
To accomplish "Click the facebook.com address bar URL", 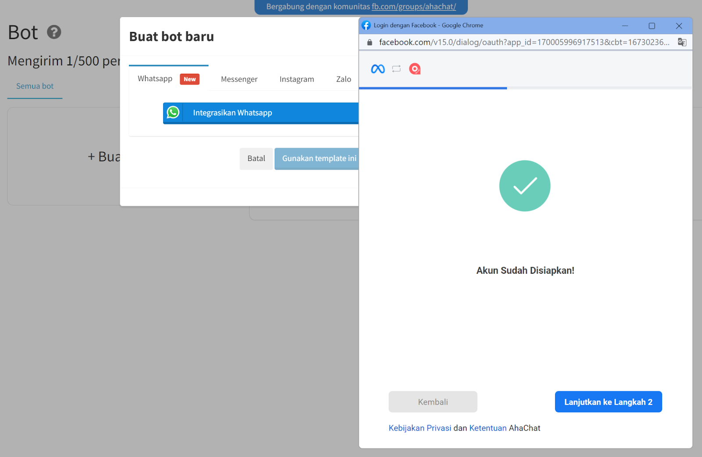I will tap(524, 42).
